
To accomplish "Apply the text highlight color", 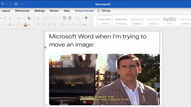I will (18, 24).
